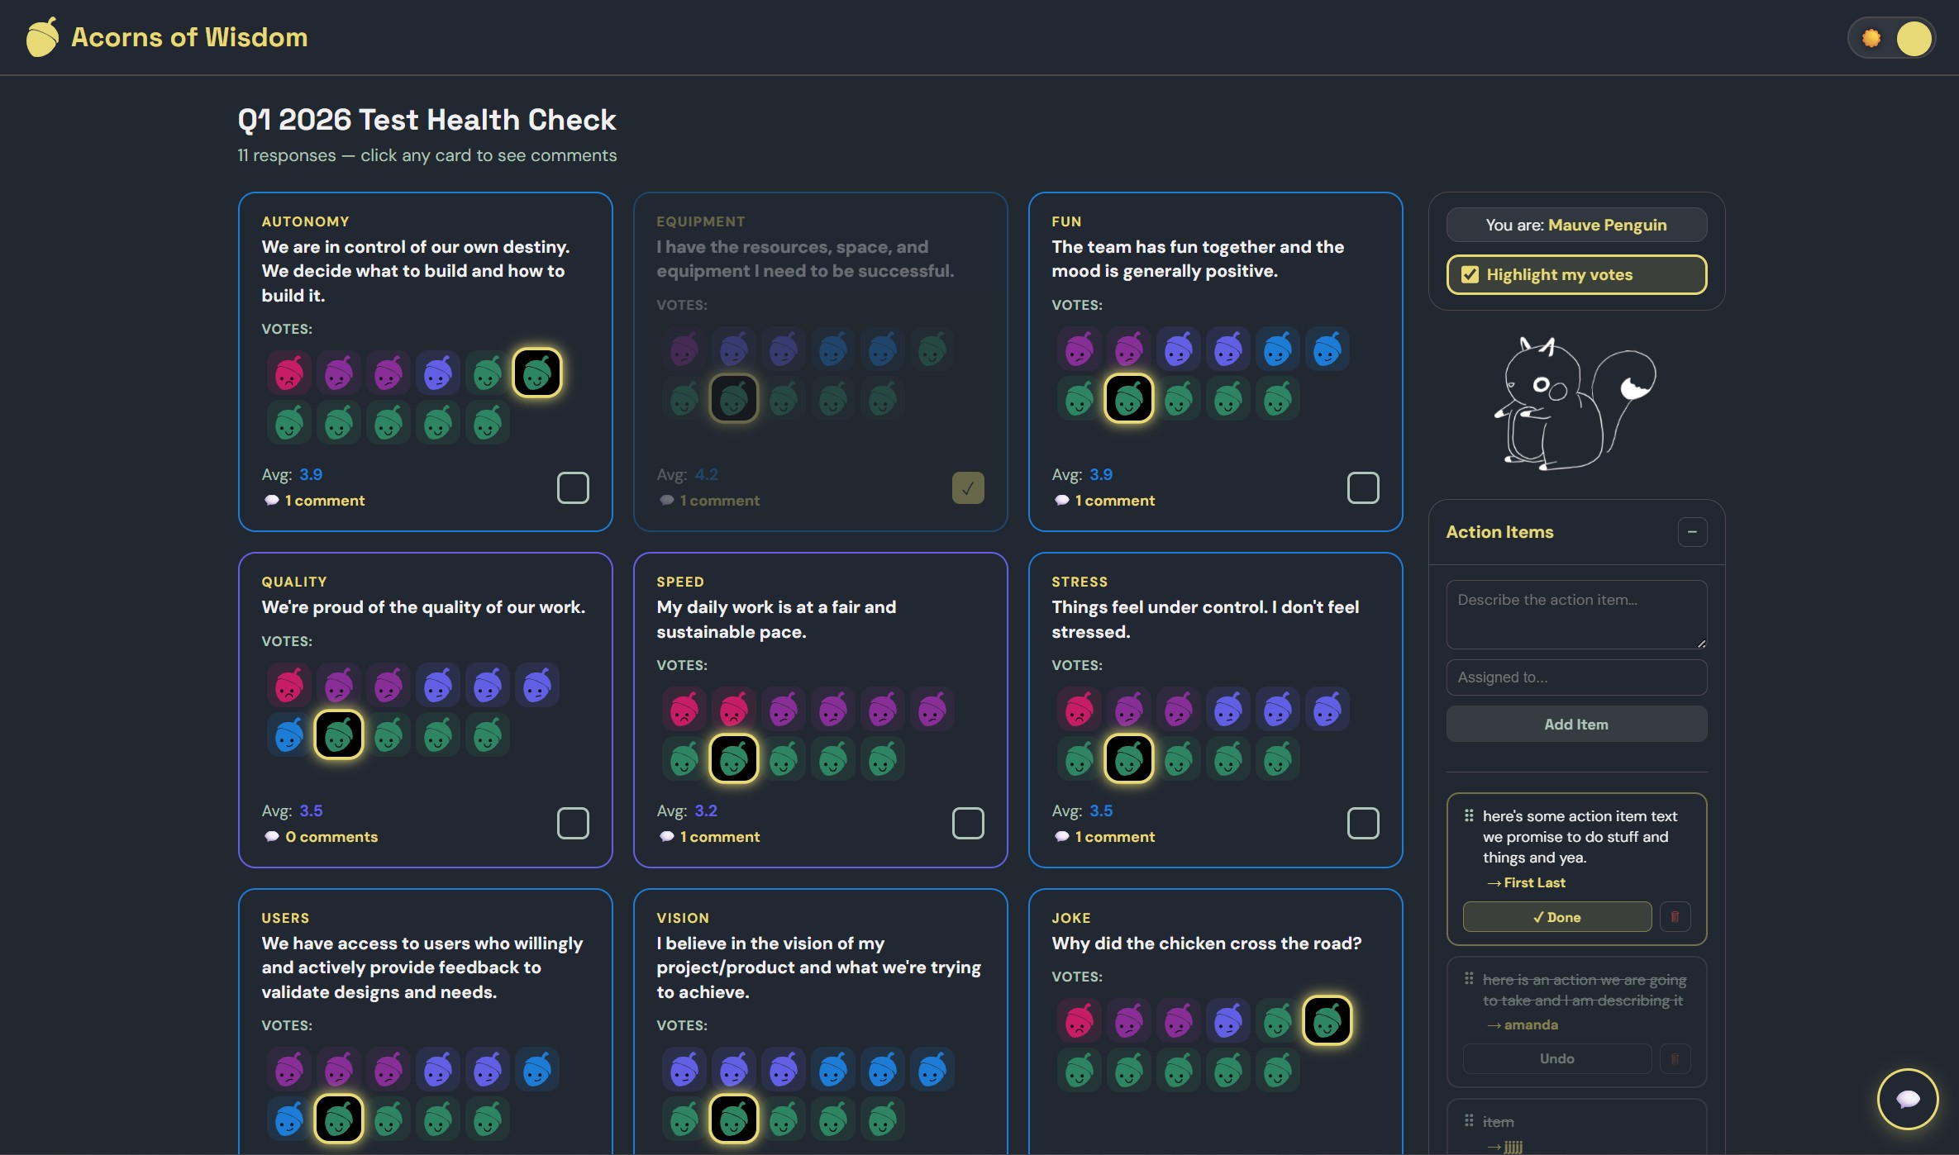Click the blue acorn in Quality second row
1959x1155 pixels.
tap(288, 734)
